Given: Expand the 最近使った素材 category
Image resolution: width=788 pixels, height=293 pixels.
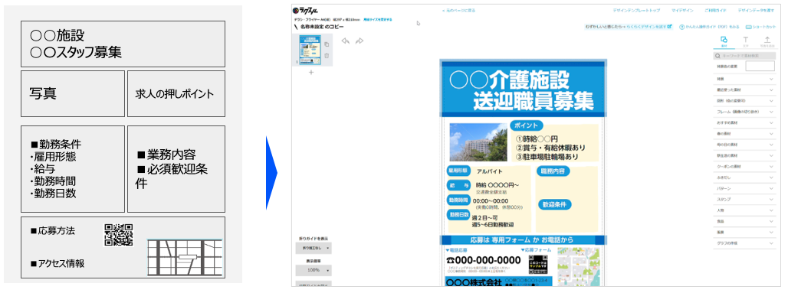Looking at the screenshot, I should click(x=745, y=90).
